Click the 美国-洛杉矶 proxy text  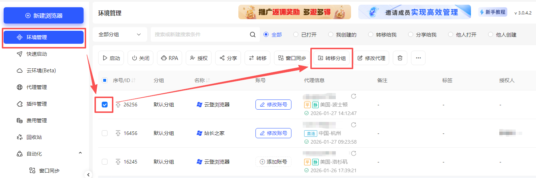point(334,162)
